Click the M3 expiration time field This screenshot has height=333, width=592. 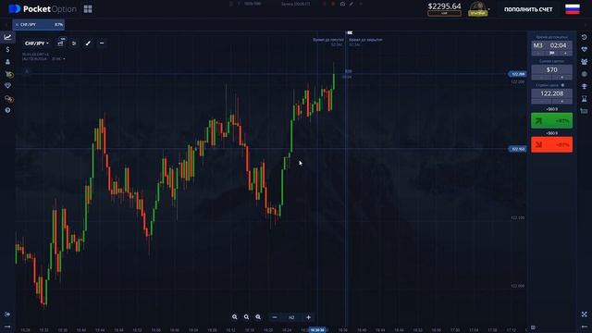551,45
